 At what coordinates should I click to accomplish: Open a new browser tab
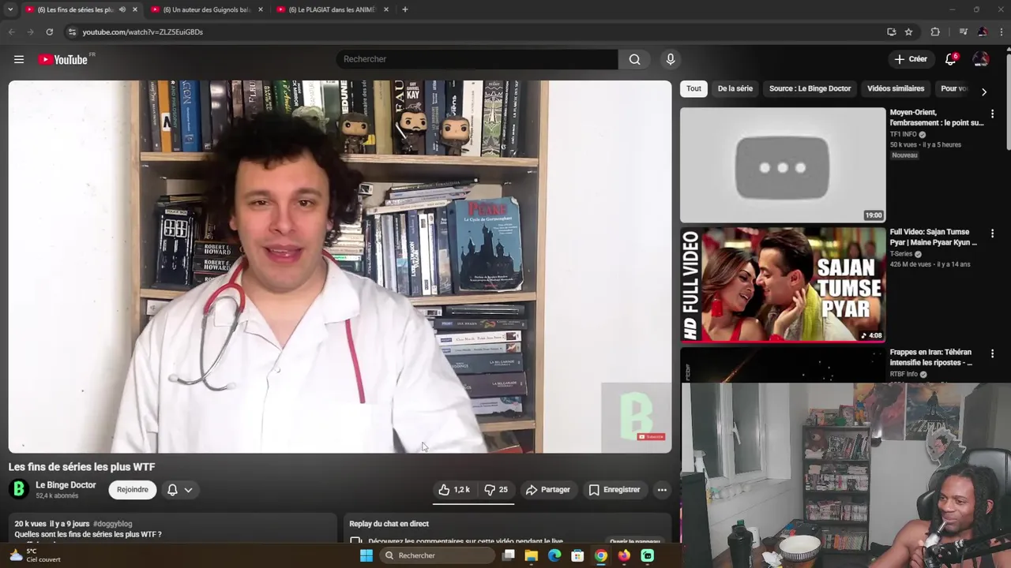405,9
